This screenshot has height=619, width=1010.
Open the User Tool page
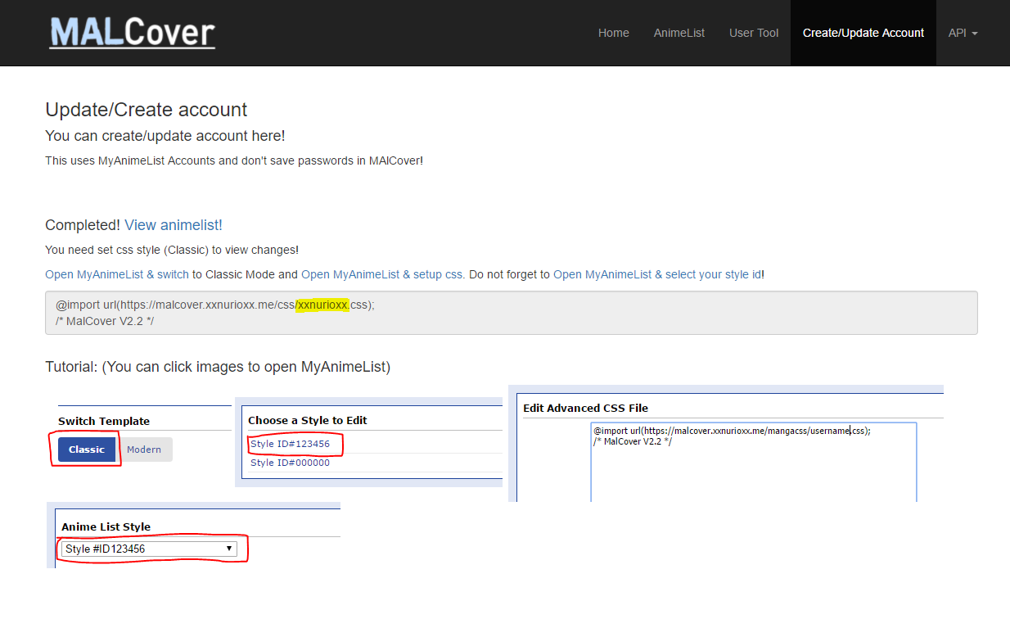pyautogui.click(x=754, y=33)
